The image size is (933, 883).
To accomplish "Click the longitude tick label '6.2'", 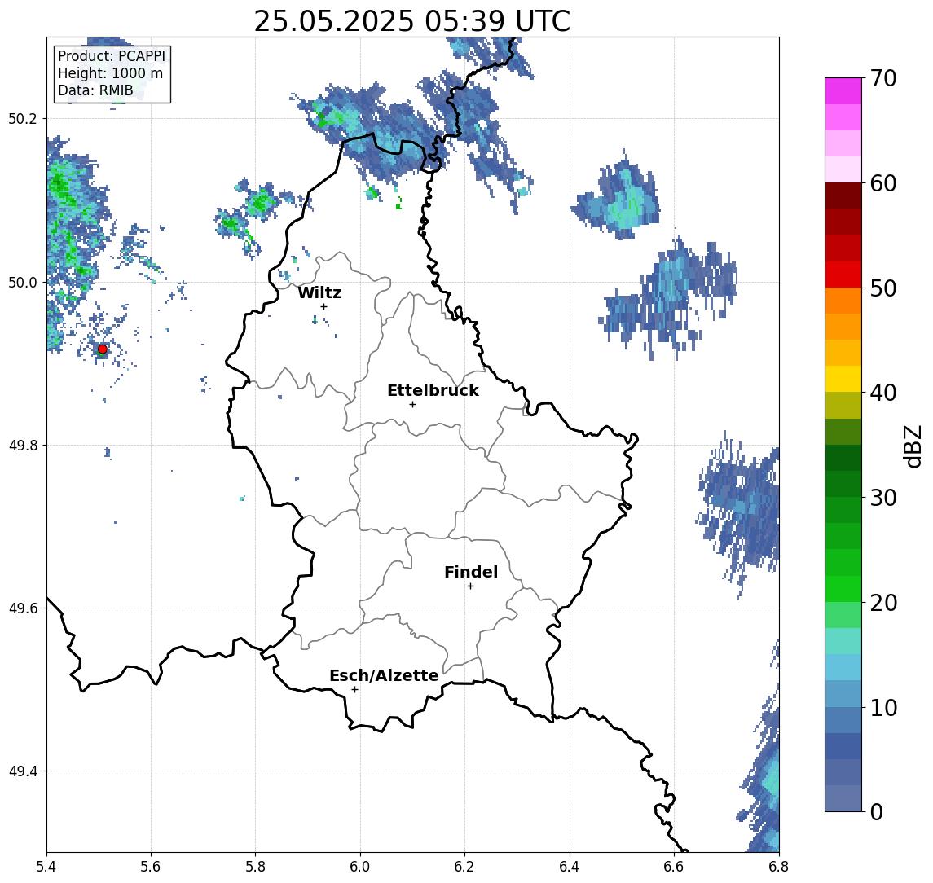I will tap(464, 867).
